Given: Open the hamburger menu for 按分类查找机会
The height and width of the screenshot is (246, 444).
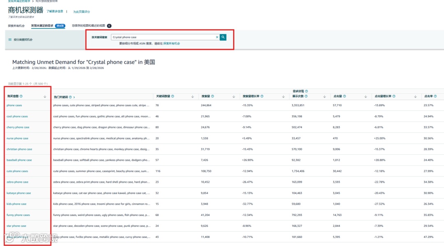Looking at the screenshot, I should click(x=10, y=39).
